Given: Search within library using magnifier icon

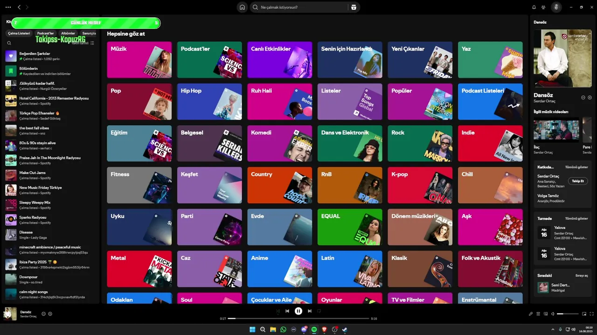Looking at the screenshot, I should [x=9, y=43].
